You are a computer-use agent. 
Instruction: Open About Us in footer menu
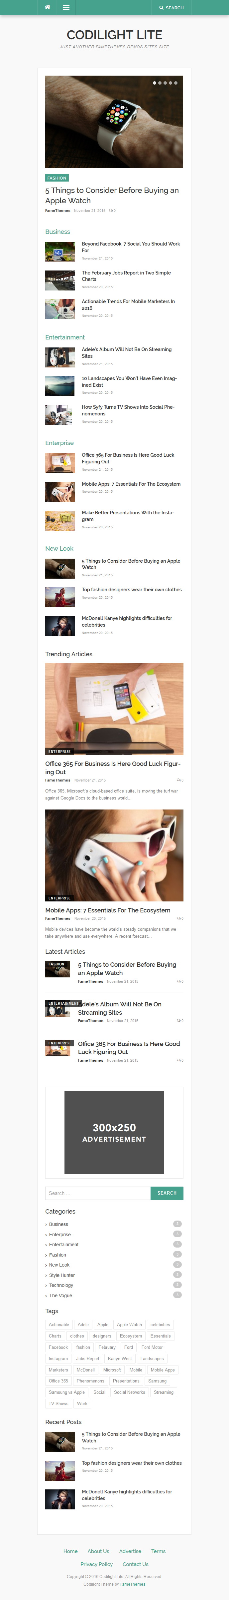coord(98,1551)
